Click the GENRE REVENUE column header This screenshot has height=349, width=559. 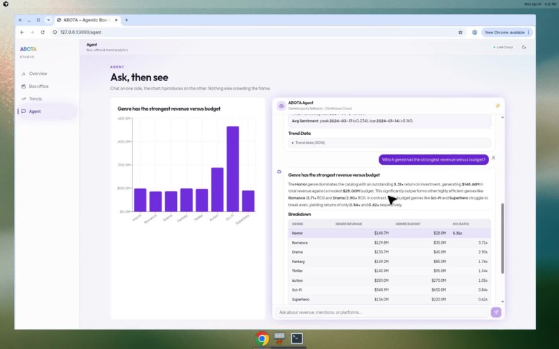click(349, 224)
